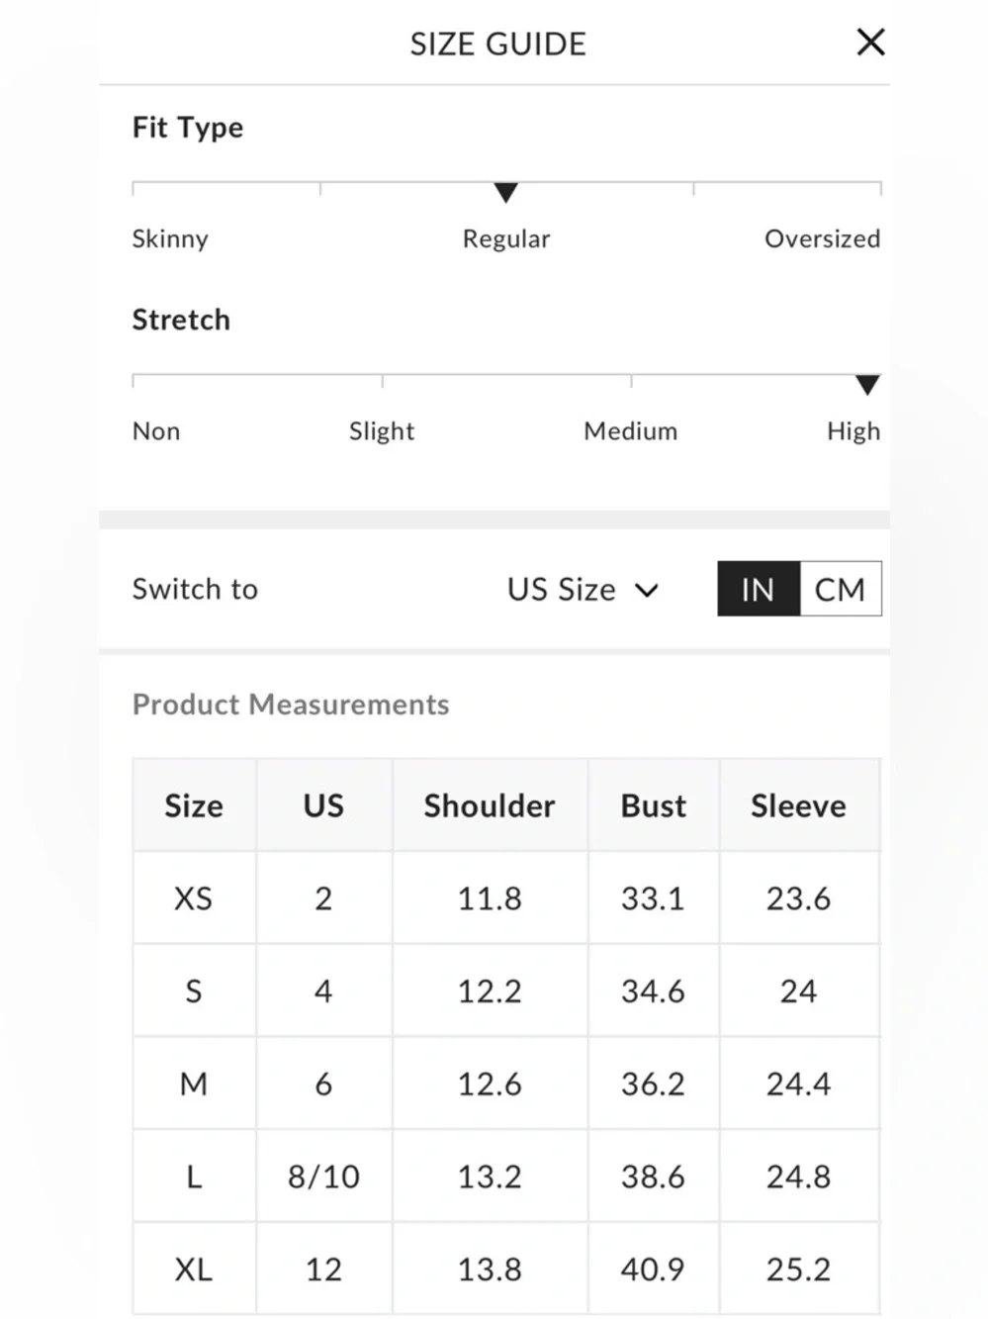The width and height of the screenshot is (988, 1319).
Task: Click the Regular fit label
Action: [x=505, y=239]
